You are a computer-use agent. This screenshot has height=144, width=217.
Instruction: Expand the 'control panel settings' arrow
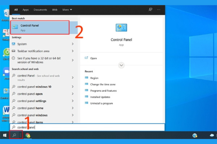tap(73, 101)
